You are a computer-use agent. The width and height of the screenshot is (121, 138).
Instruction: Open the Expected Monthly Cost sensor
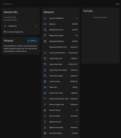click(61, 47)
